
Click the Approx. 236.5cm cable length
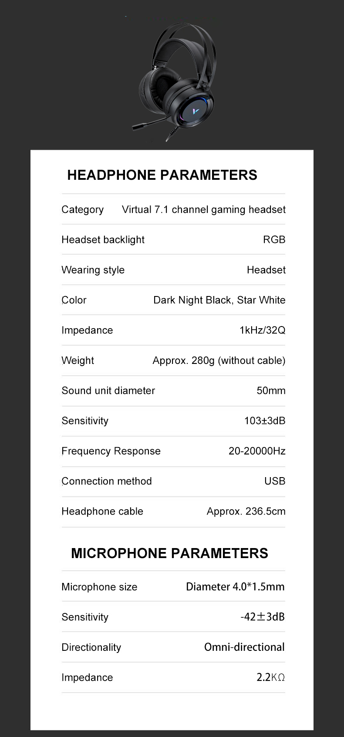[x=246, y=512]
